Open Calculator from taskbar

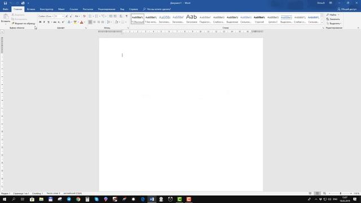pos(87,199)
